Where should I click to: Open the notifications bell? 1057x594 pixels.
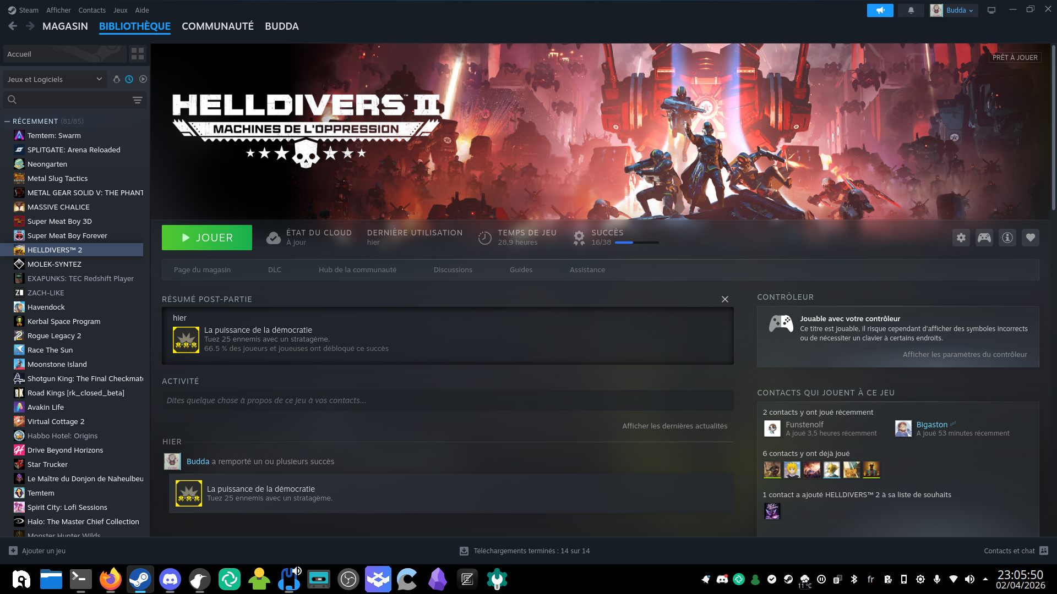911,10
